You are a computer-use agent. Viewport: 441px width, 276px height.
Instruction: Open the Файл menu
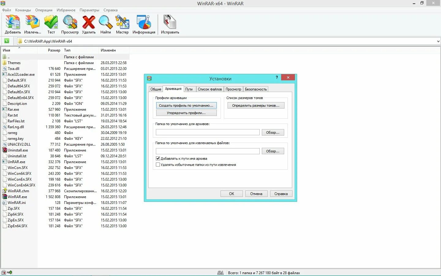click(x=6, y=10)
